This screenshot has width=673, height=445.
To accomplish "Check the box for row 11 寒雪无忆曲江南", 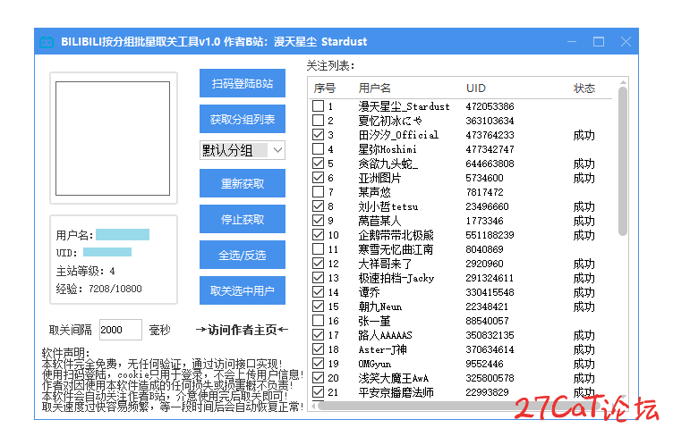I will pos(318,249).
